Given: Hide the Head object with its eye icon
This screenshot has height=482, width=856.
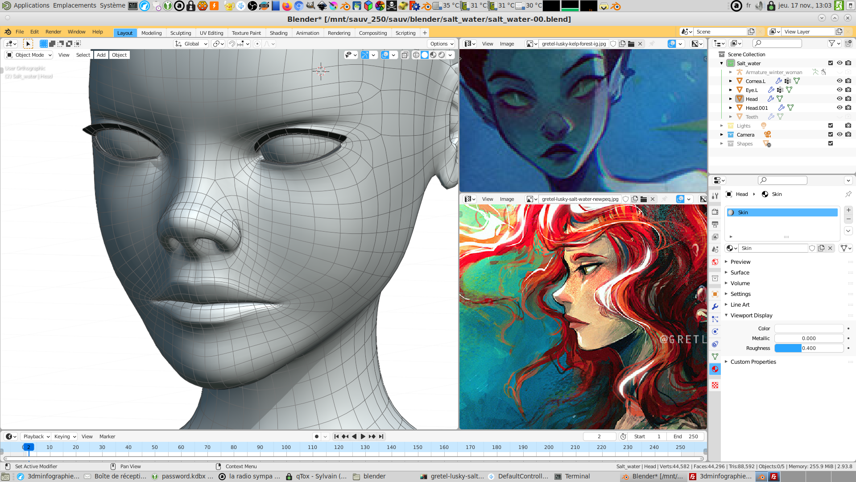Looking at the screenshot, I should 839,99.
